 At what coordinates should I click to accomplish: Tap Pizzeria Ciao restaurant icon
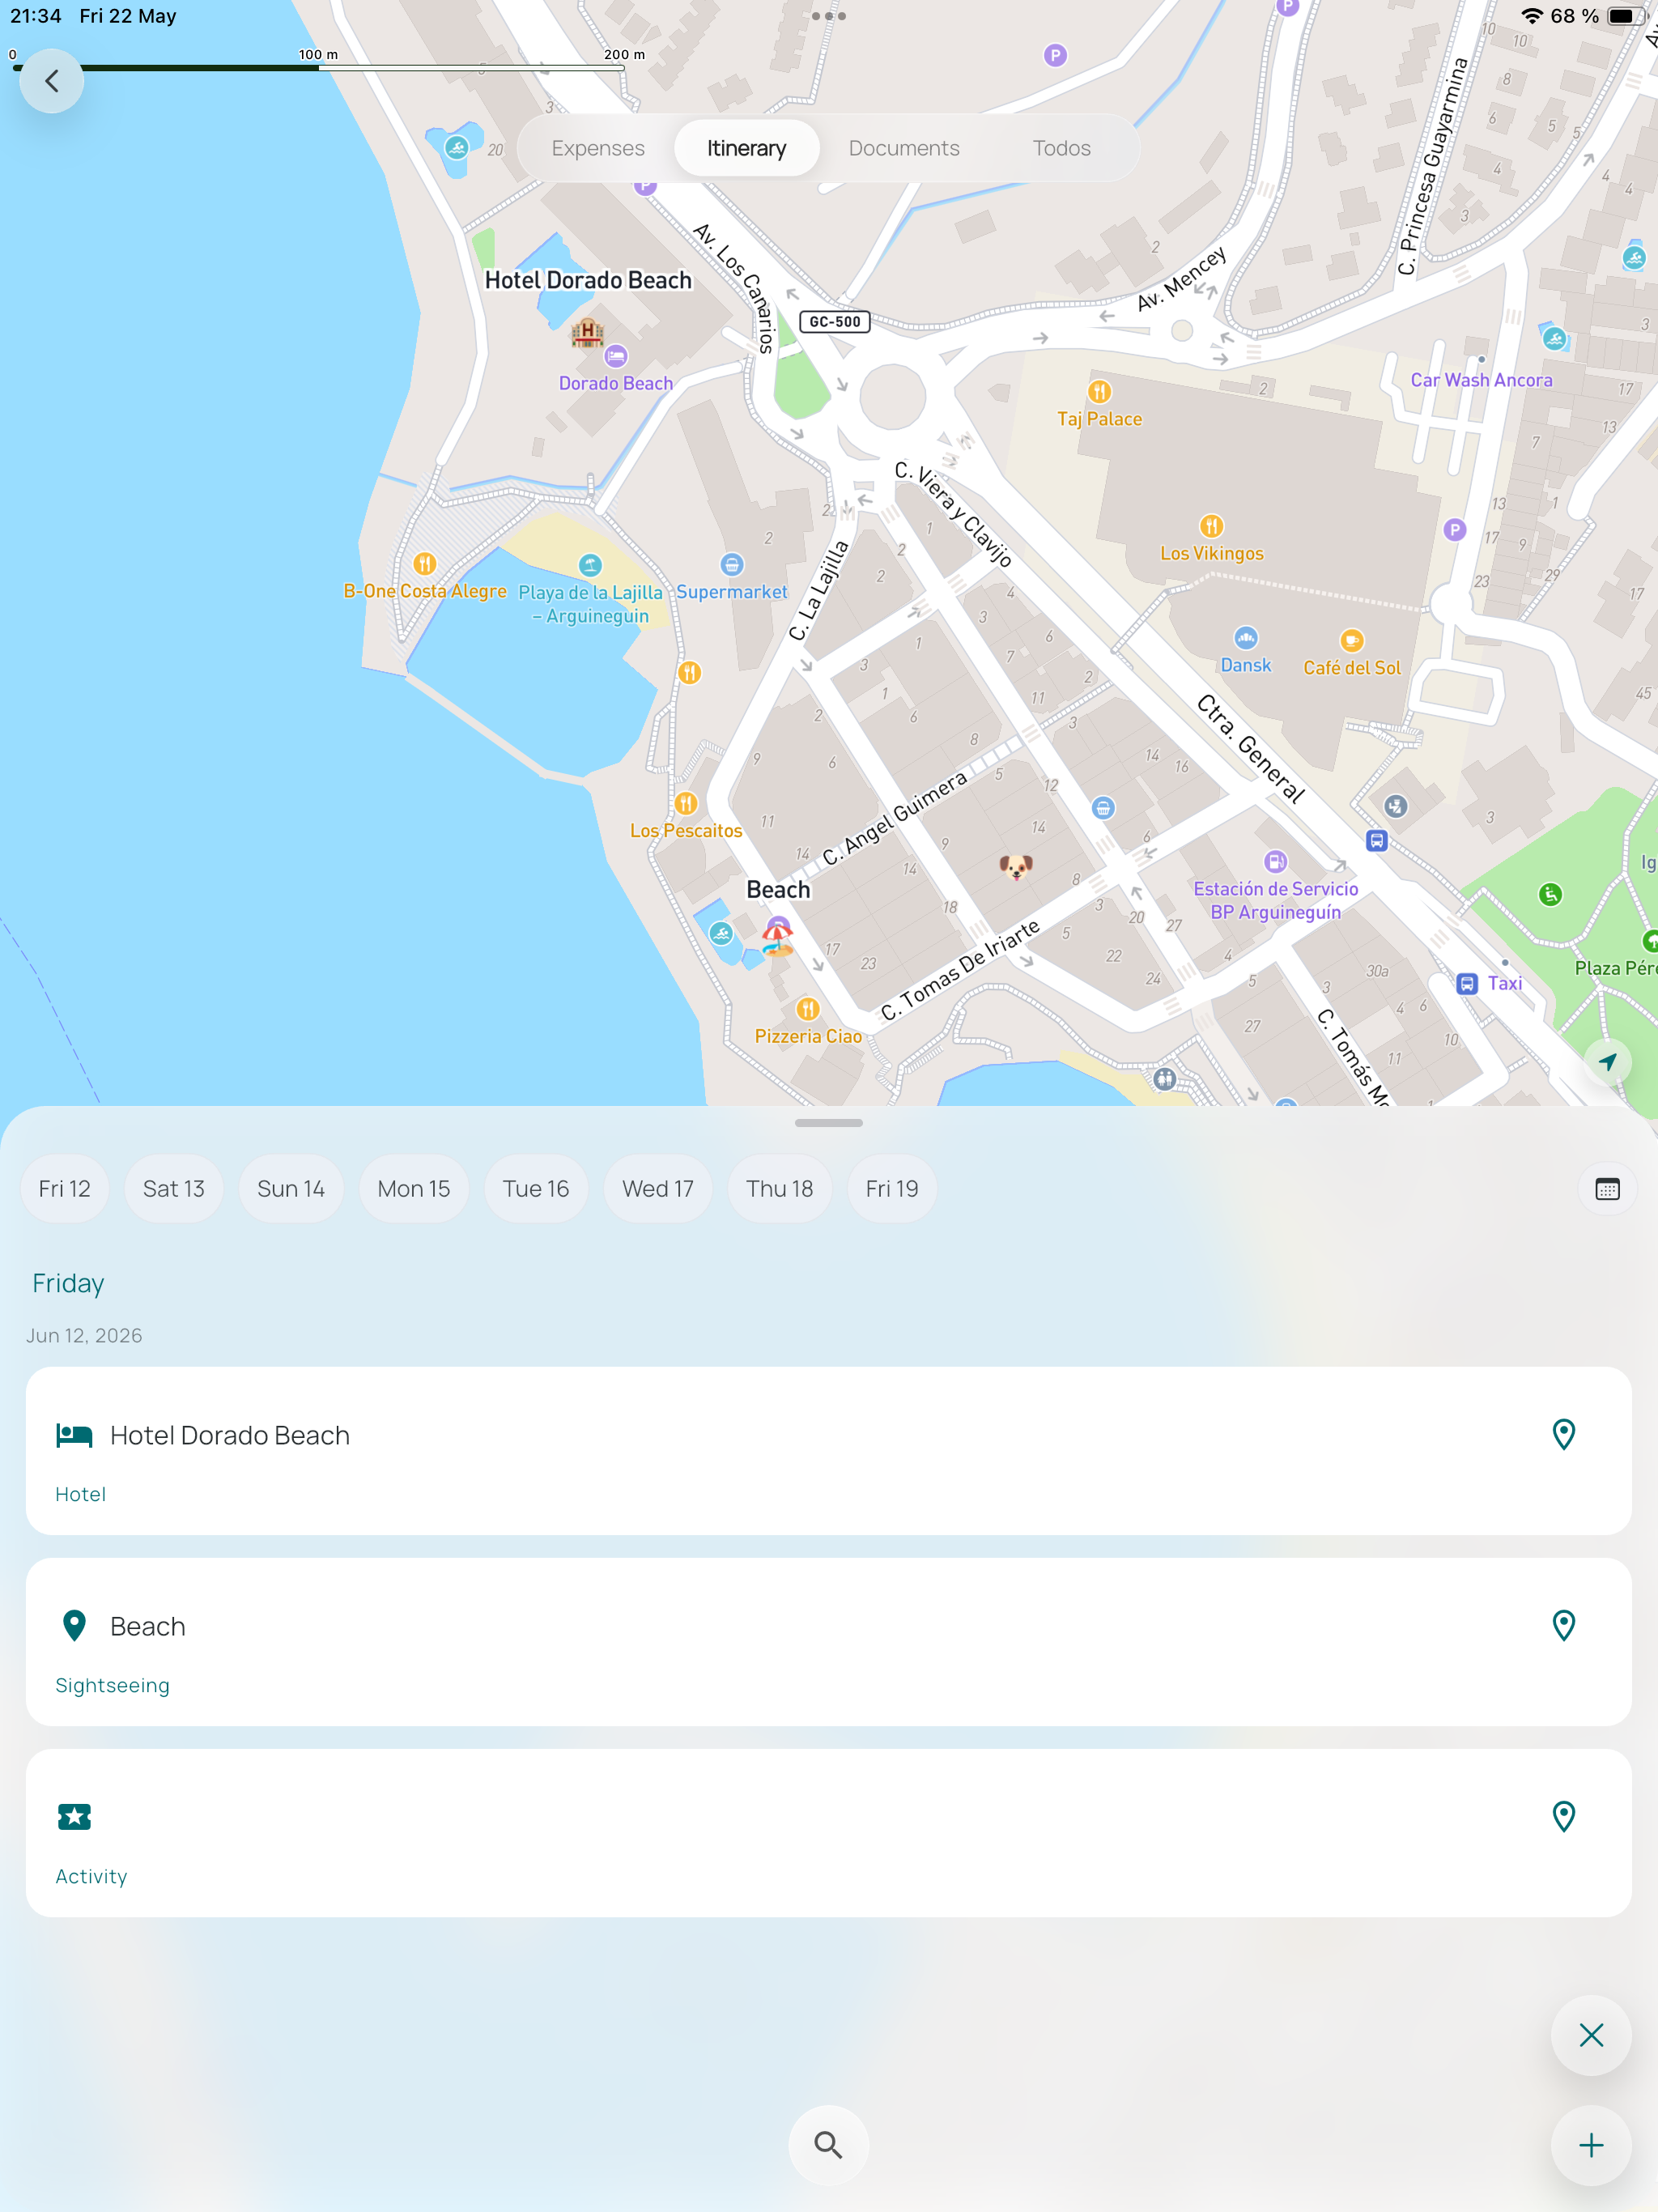tap(808, 1009)
